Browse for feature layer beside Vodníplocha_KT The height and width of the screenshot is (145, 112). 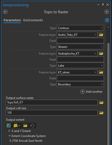pyautogui.click(x=101, y=53)
